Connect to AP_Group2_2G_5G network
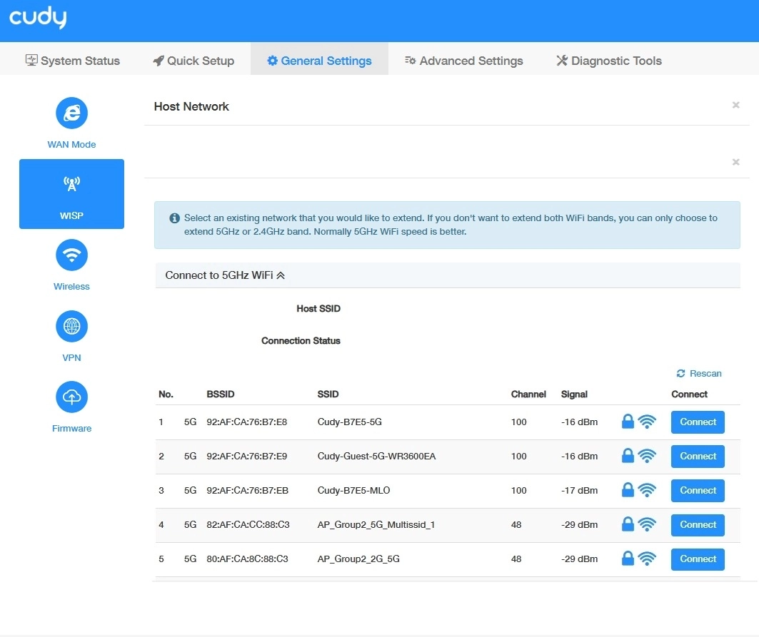The width and height of the screenshot is (759, 637). pos(698,560)
